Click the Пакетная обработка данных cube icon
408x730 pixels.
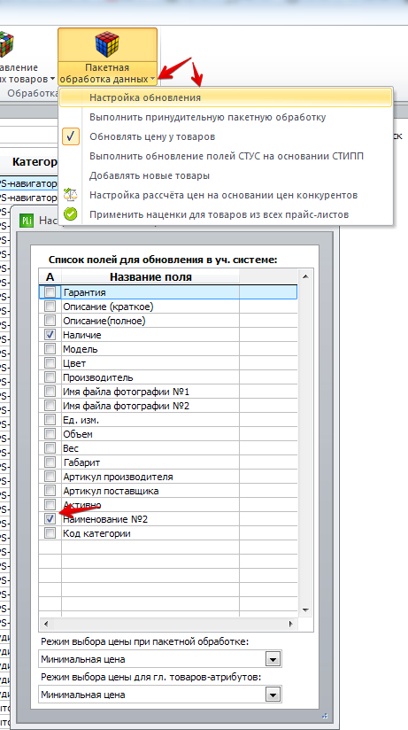[x=107, y=44]
